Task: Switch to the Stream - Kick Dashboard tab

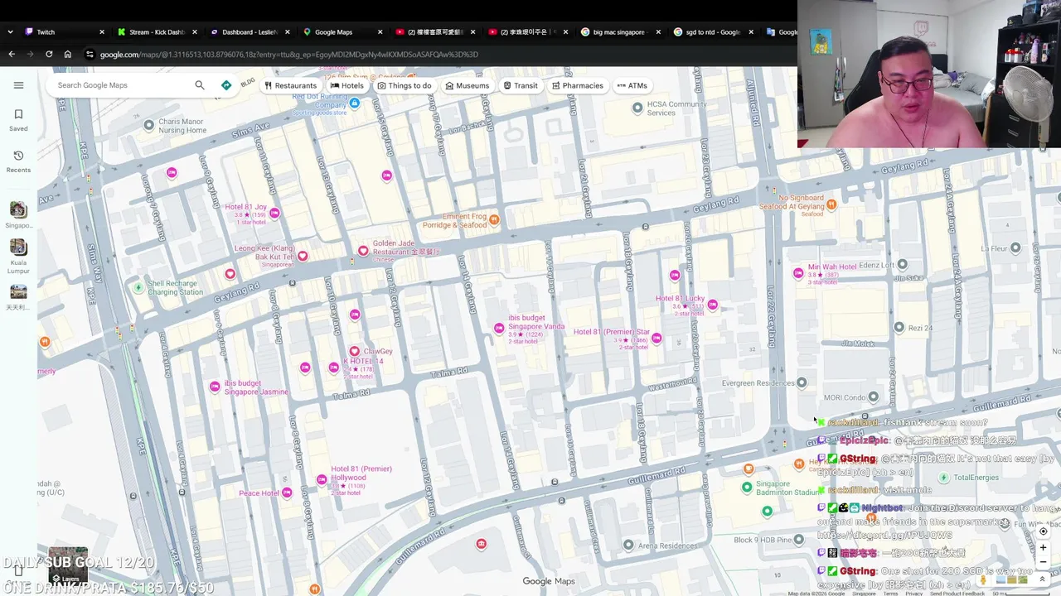Action: [x=157, y=31]
